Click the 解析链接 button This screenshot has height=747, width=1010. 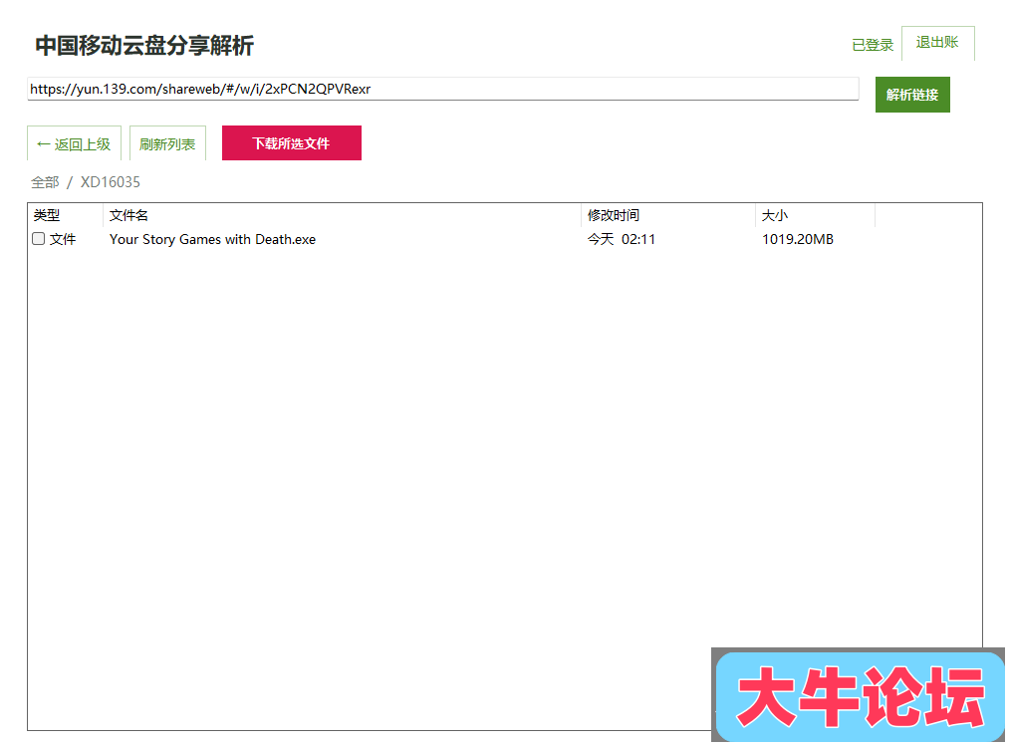[x=912, y=95]
